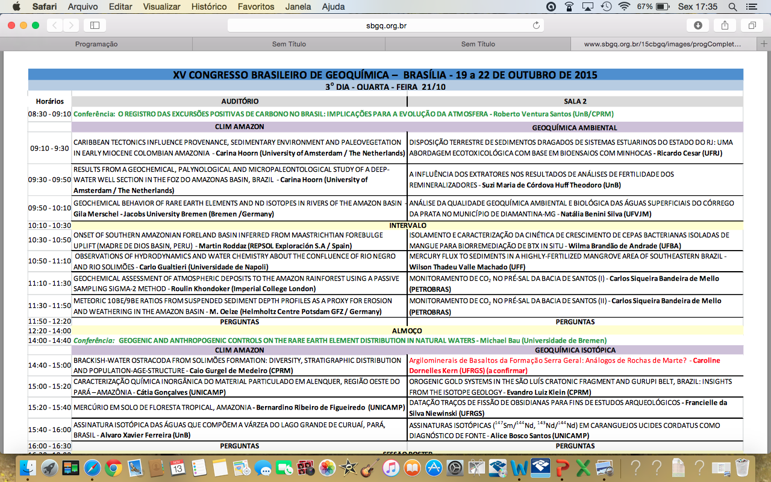This screenshot has width=771, height=482.
Task: Open the Visualizar menu
Action: point(161,7)
